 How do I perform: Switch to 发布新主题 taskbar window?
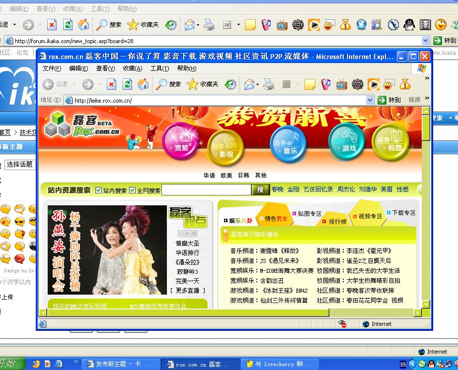(120, 364)
